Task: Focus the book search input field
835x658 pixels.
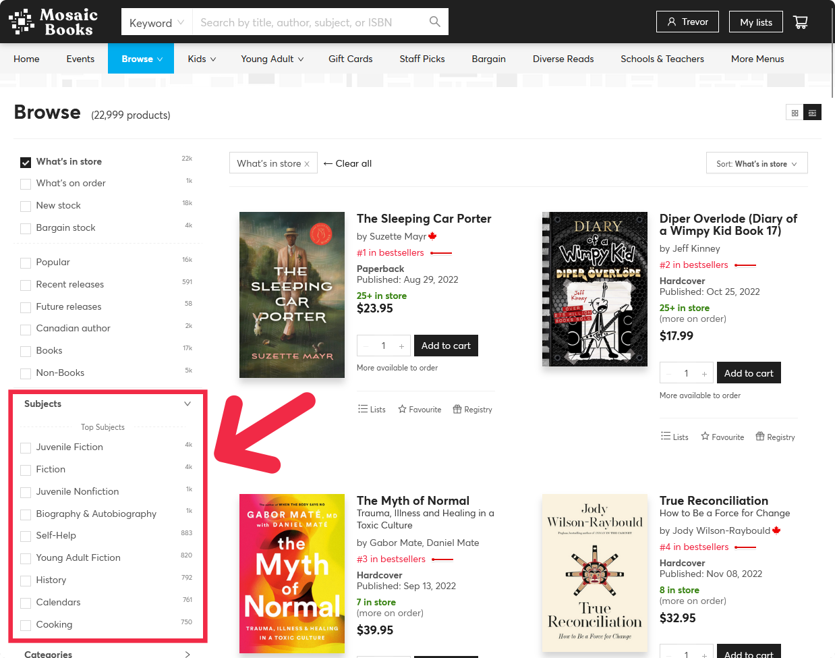Action: point(310,22)
